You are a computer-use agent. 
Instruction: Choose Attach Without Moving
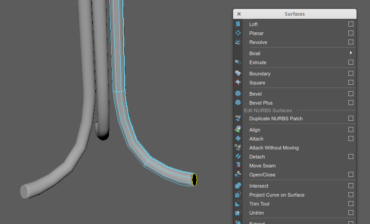pos(274,148)
